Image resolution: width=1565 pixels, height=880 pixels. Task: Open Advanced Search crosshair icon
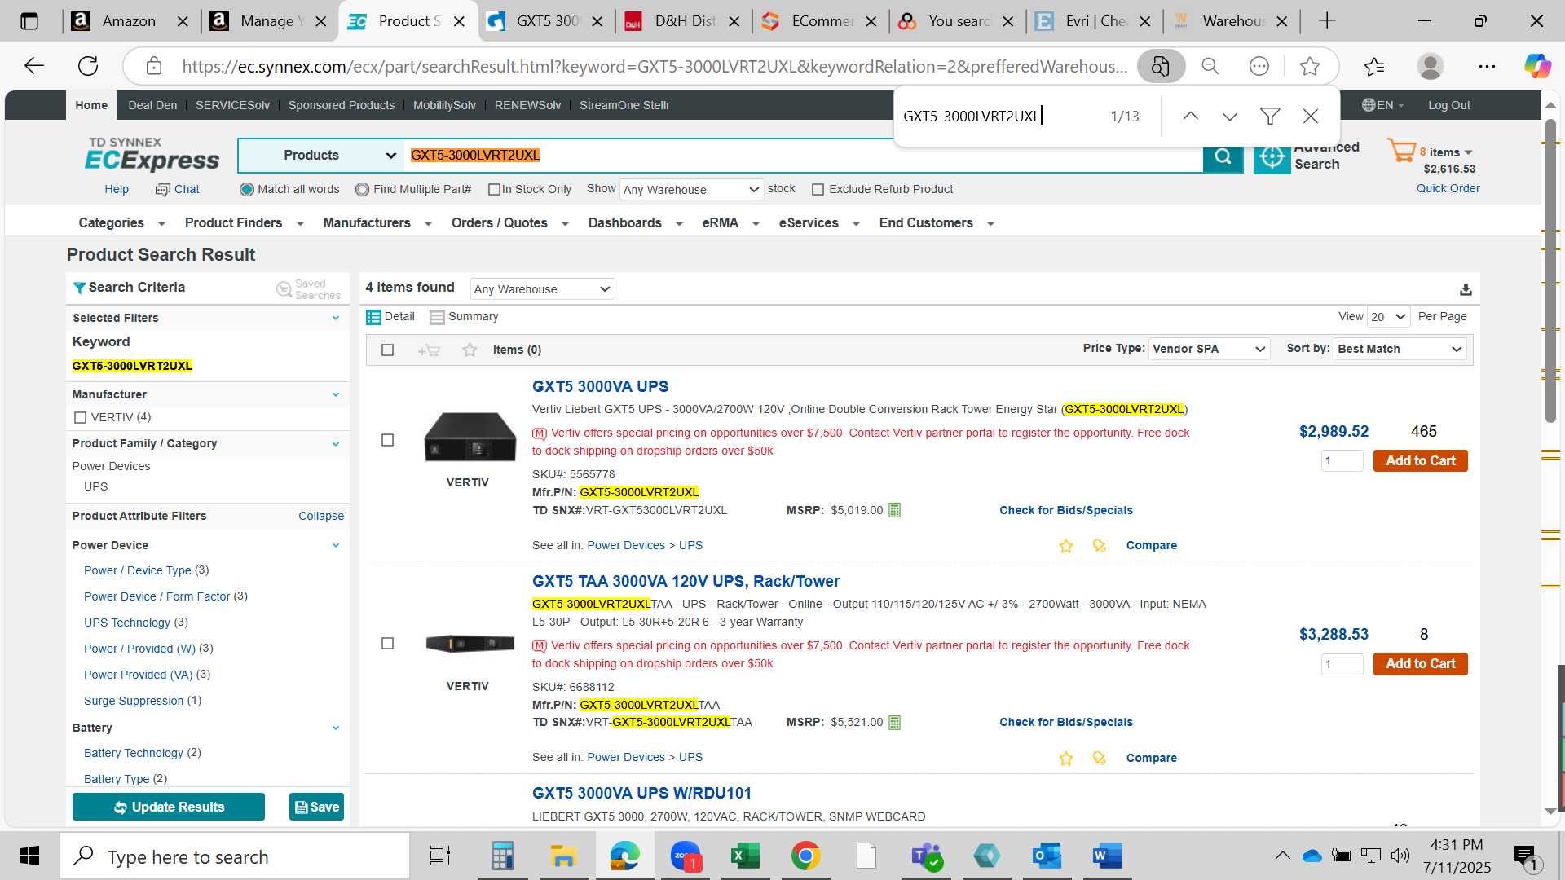click(x=1272, y=157)
